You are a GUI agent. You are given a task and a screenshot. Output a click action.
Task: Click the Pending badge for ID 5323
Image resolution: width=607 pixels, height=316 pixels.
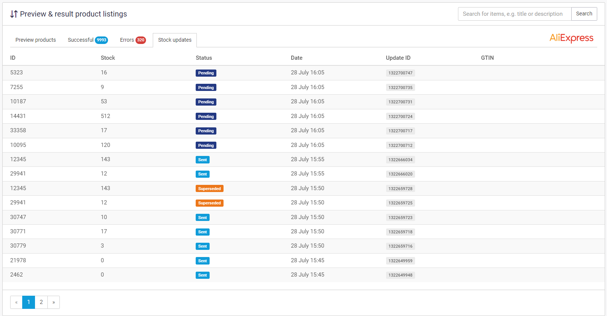point(206,73)
